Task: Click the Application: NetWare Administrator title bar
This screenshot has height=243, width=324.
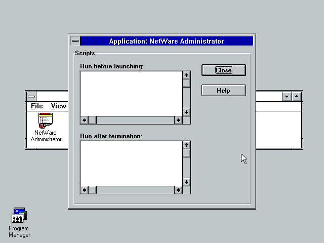Action: click(167, 41)
